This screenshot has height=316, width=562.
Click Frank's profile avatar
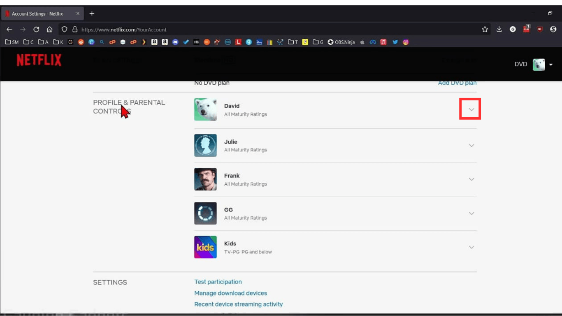click(205, 179)
